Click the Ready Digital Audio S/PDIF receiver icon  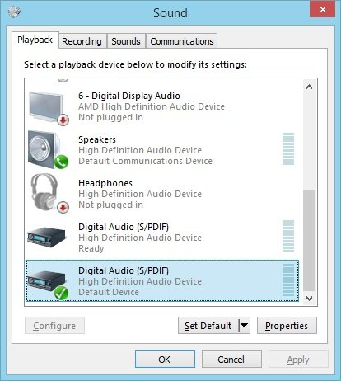(x=47, y=238)
